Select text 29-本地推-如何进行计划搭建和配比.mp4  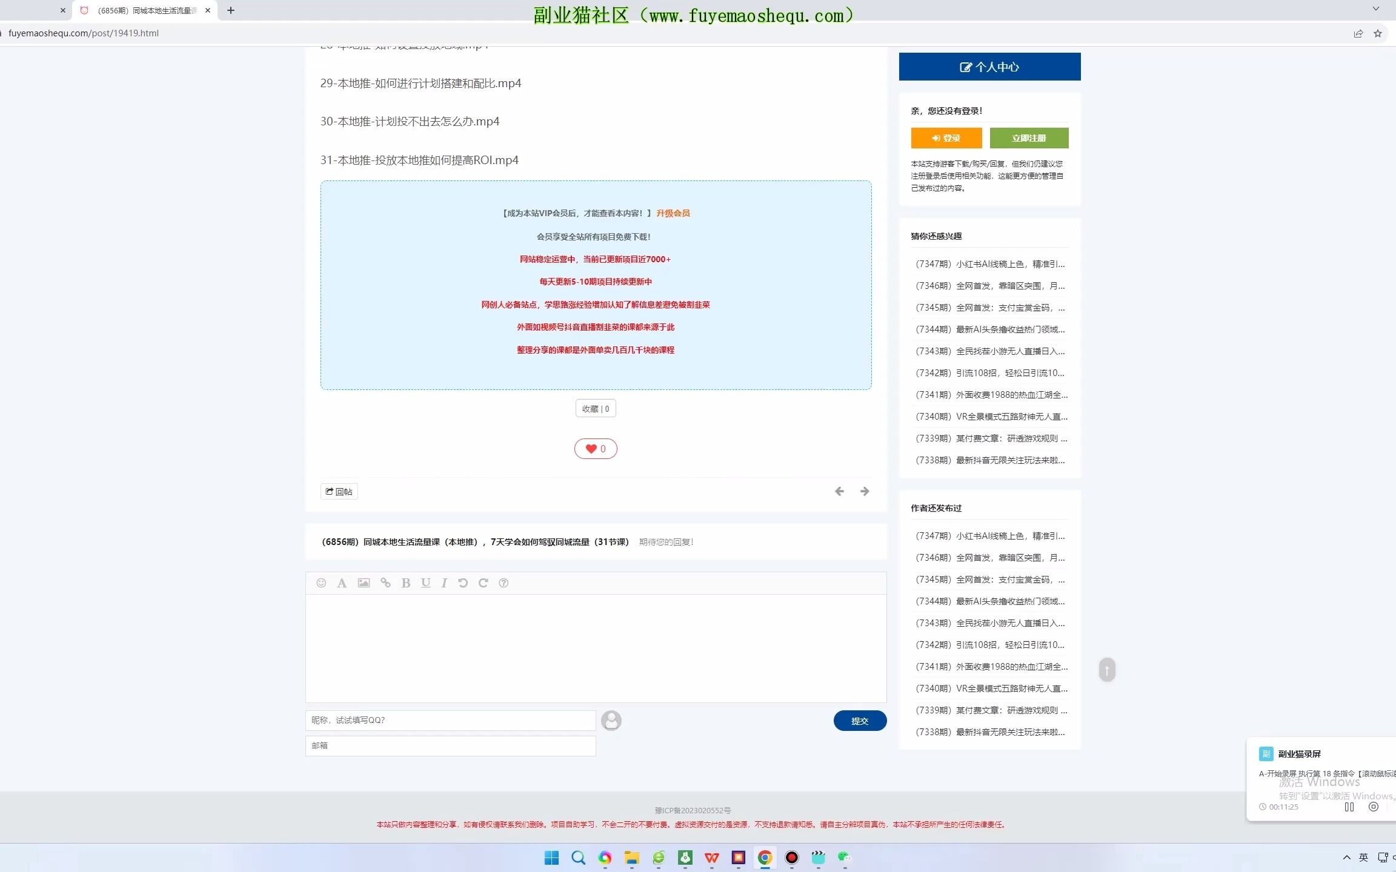point(420,84)
